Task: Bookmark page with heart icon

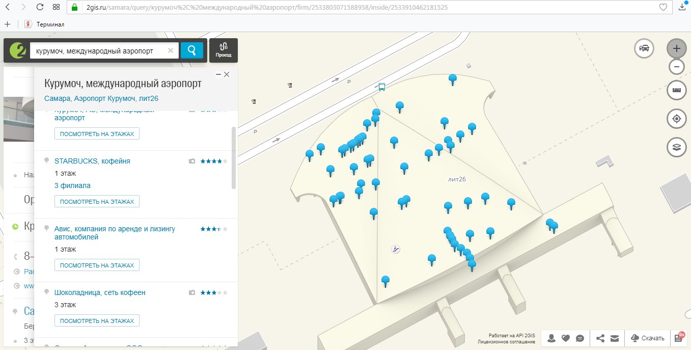Action: 662,8
